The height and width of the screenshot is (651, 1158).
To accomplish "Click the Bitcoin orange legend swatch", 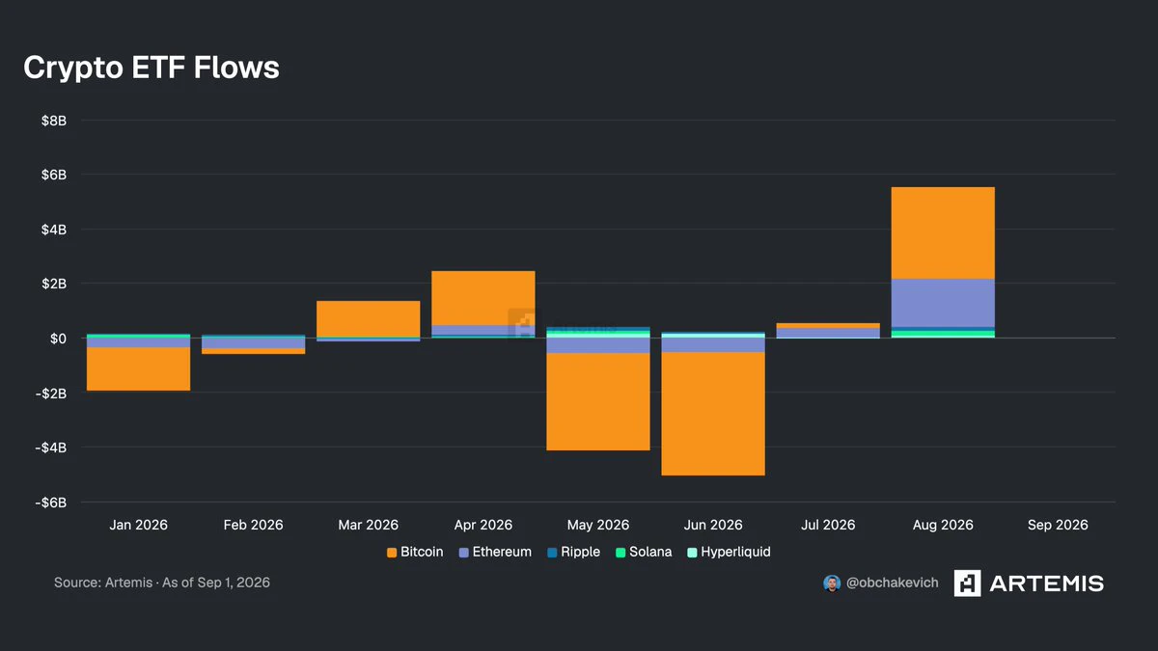I will point(392,553).
